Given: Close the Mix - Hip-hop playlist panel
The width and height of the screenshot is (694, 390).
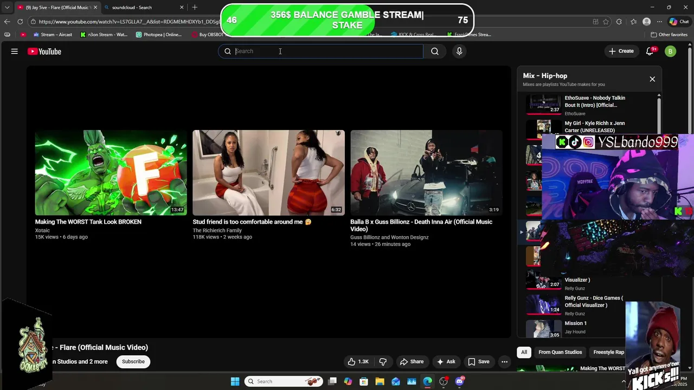Looking at the screenshot, I should (x=652, y=79).
